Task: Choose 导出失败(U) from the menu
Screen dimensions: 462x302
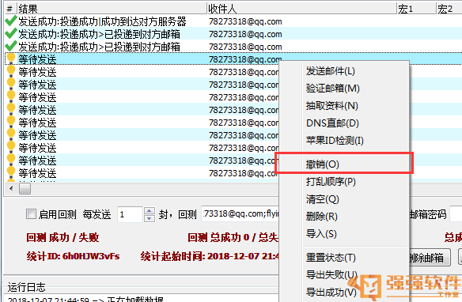Action: click(331, 275)
